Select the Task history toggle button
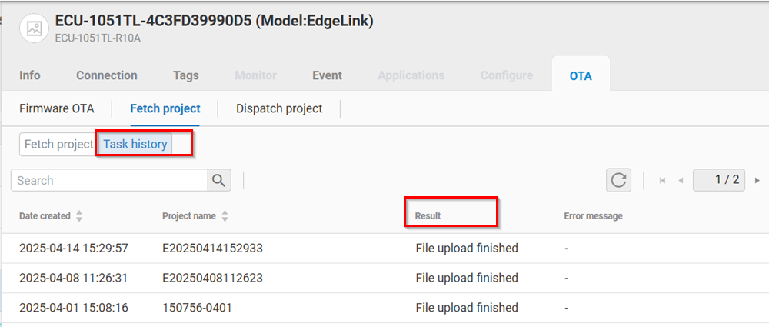Viewport: 769px width, 327px height. (x=135, y=144)
